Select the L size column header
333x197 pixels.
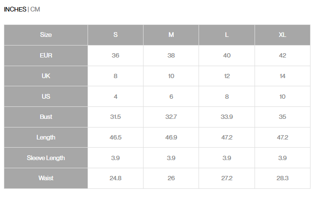227,35
